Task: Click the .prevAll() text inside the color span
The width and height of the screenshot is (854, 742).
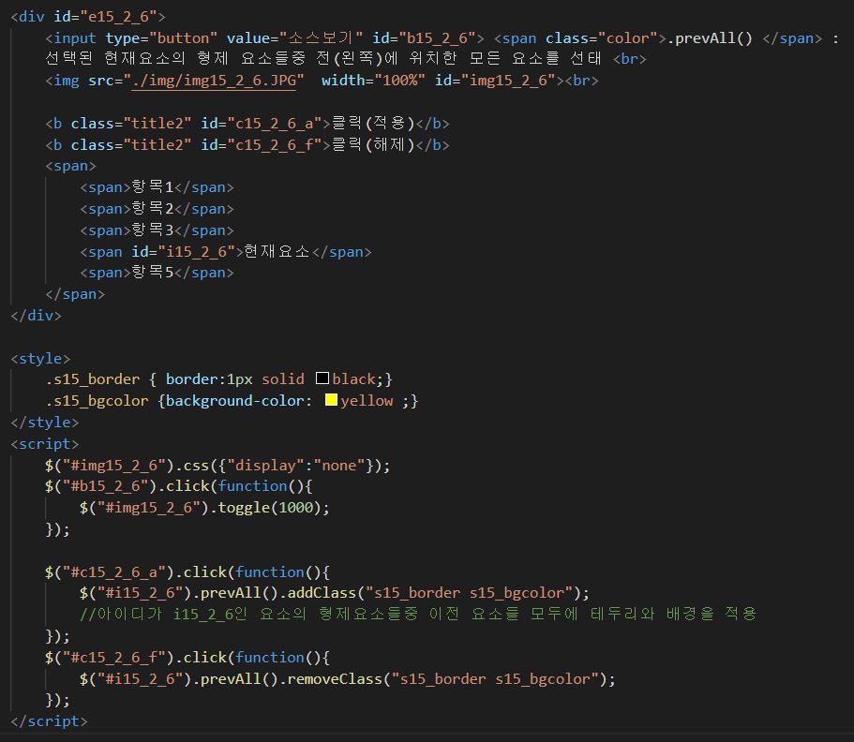Action: click(x=710, y=38)
